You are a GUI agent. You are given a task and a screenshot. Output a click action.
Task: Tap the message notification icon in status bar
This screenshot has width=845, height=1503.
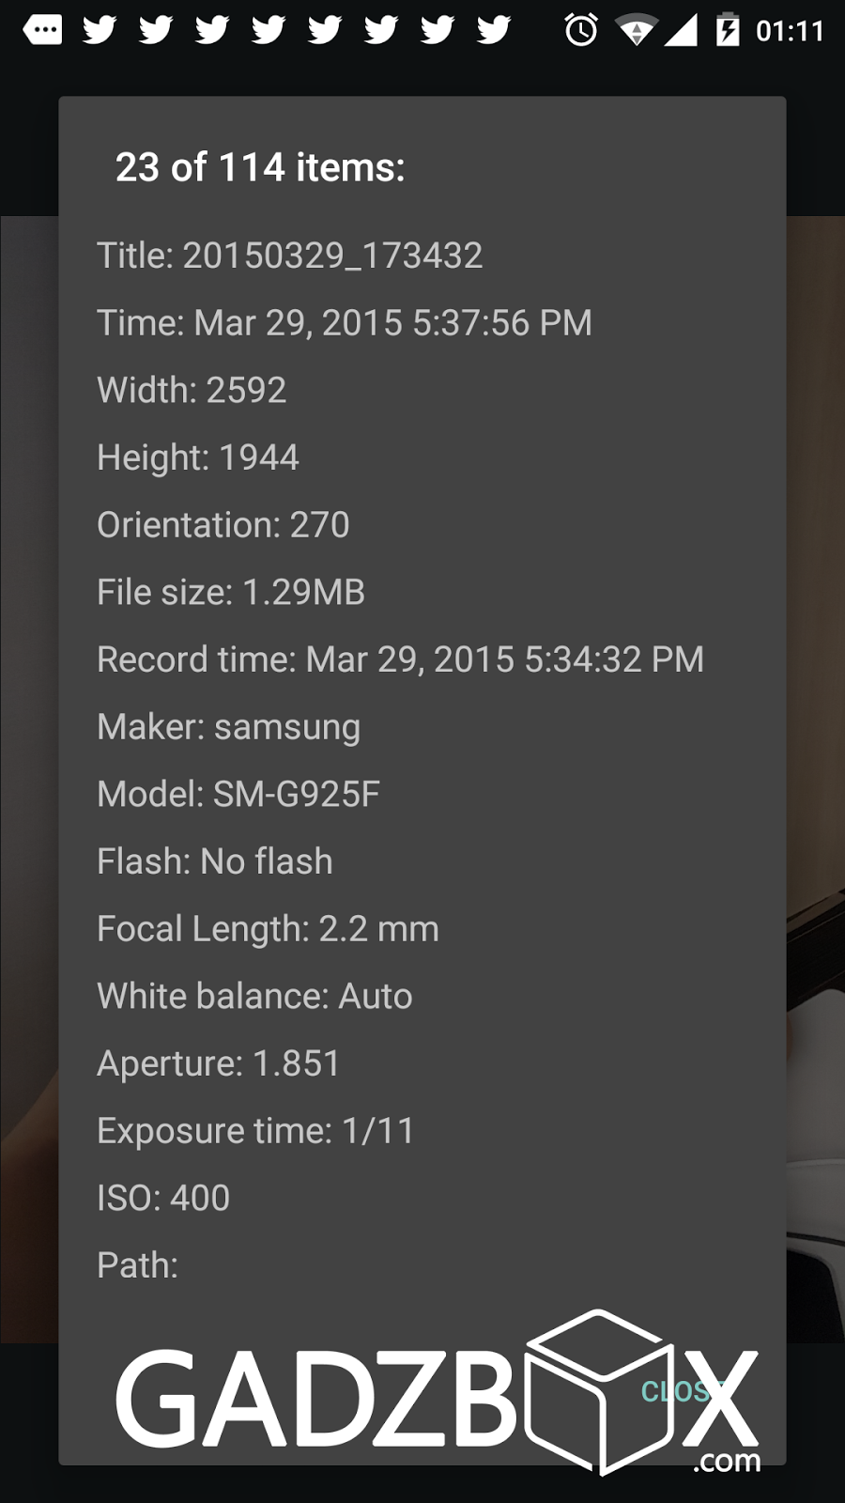pyautogui.click(x=42, y=30)
